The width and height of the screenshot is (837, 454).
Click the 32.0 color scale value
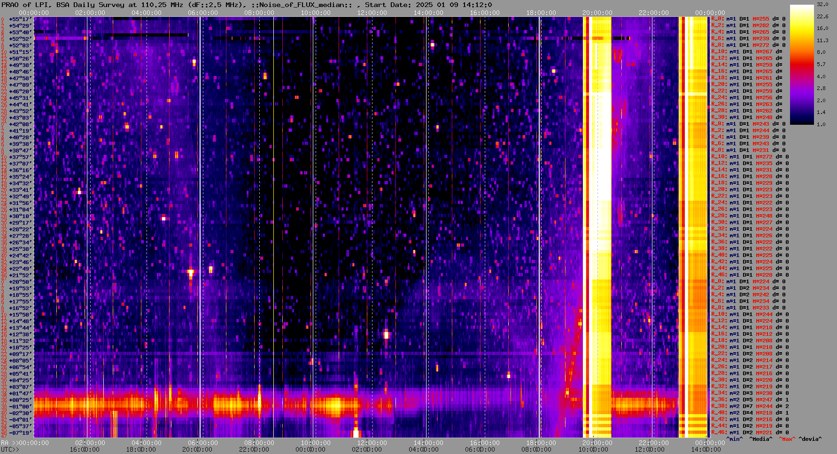coord(822,4)
